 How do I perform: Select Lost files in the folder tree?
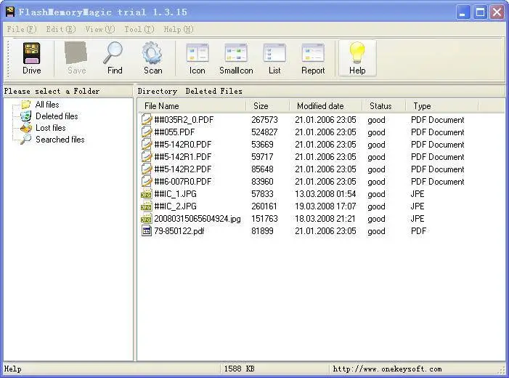50,128
